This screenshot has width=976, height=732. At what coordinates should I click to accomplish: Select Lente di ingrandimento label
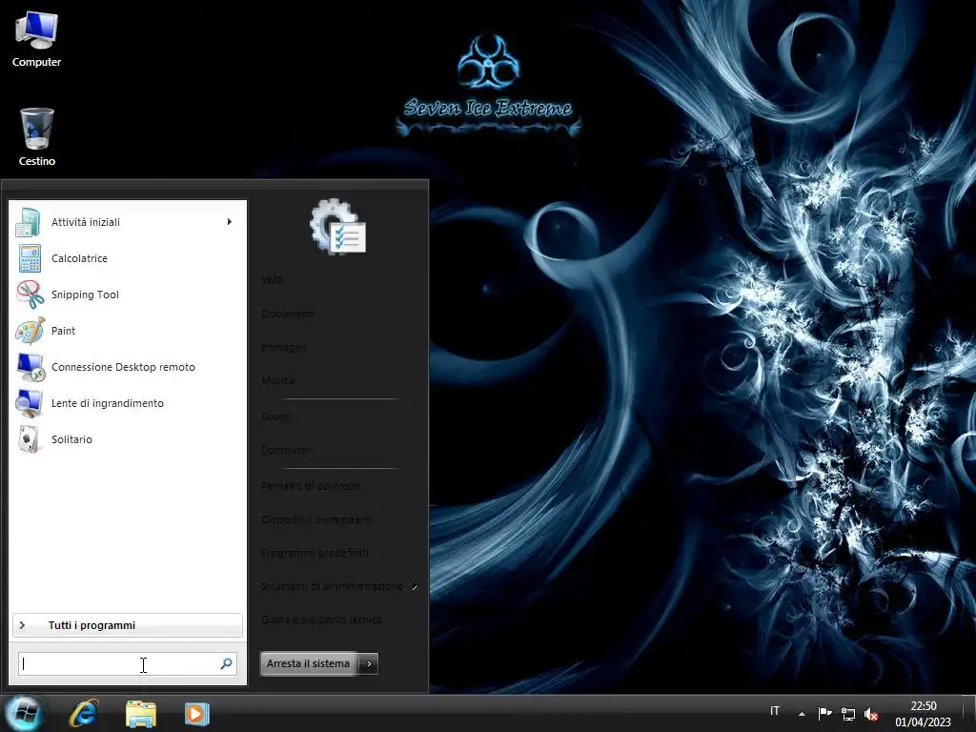(107, 403)
